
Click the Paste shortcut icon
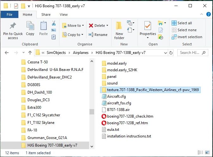click(53, 37)
